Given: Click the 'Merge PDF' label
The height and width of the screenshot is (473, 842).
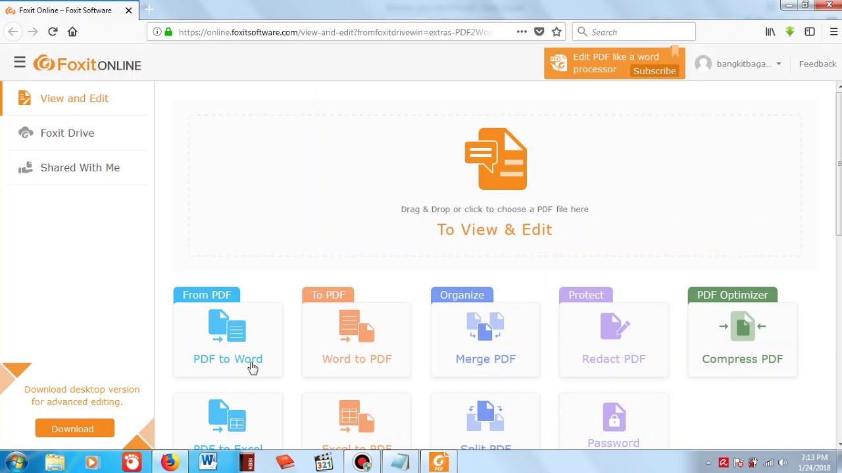Looking at the screenshot, I should tap(485, 359).
